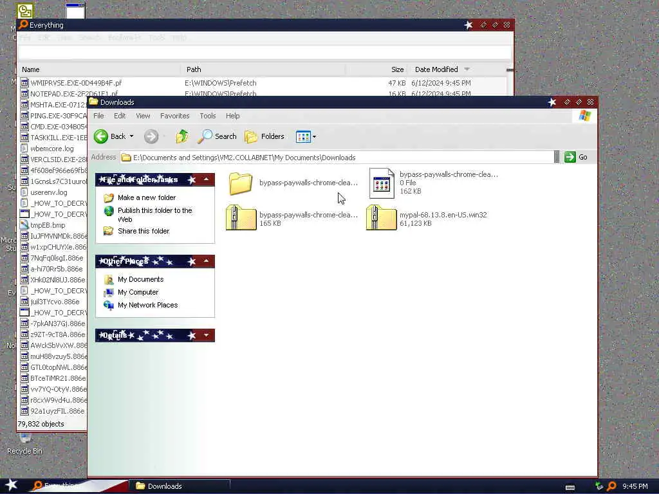Go to My Computer in Other Places

tap(138, 292)
